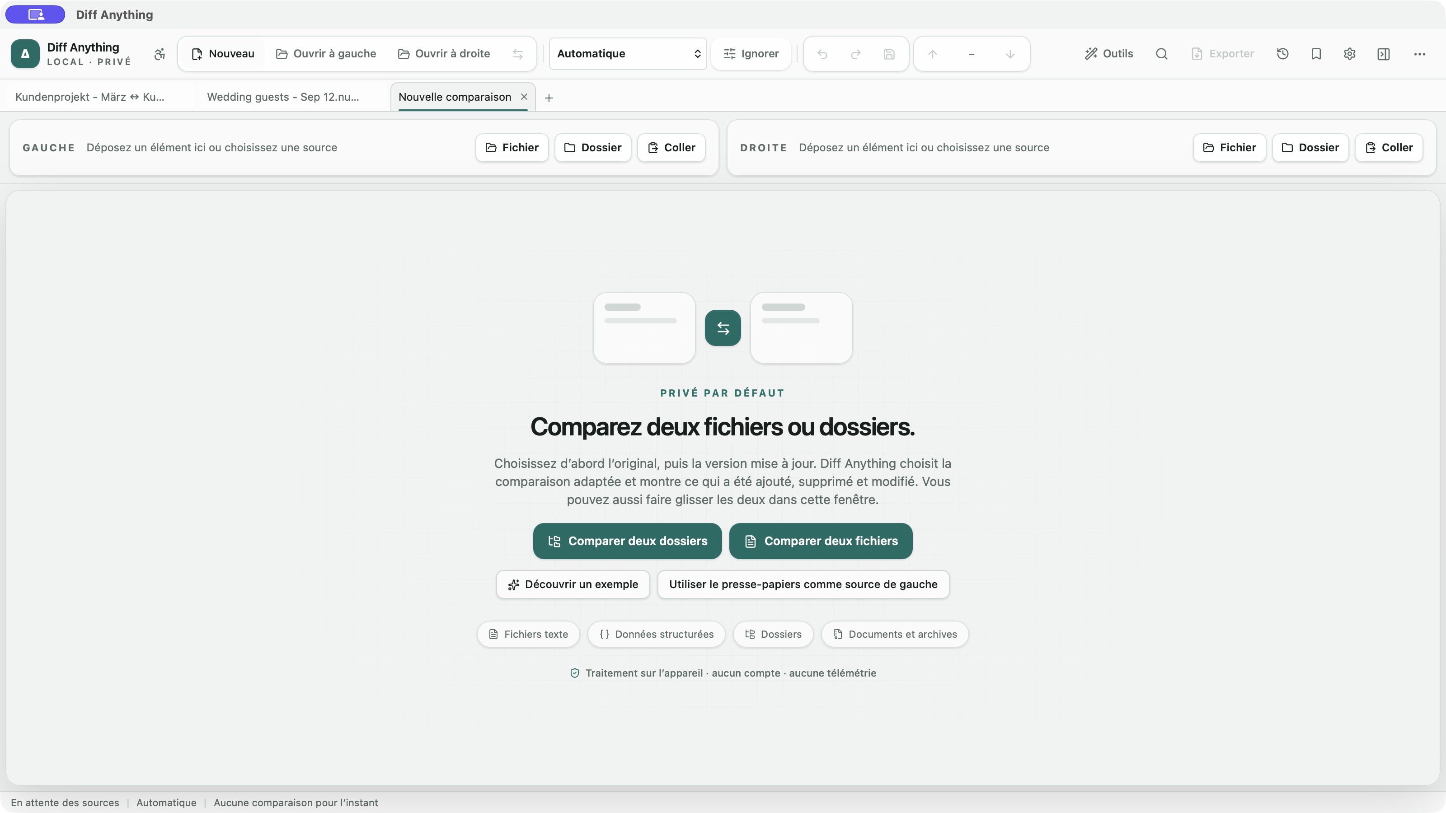This screenshot has height=813, width=1446.
Task: Select the Données structurées chip
Action: click(656, 634)
